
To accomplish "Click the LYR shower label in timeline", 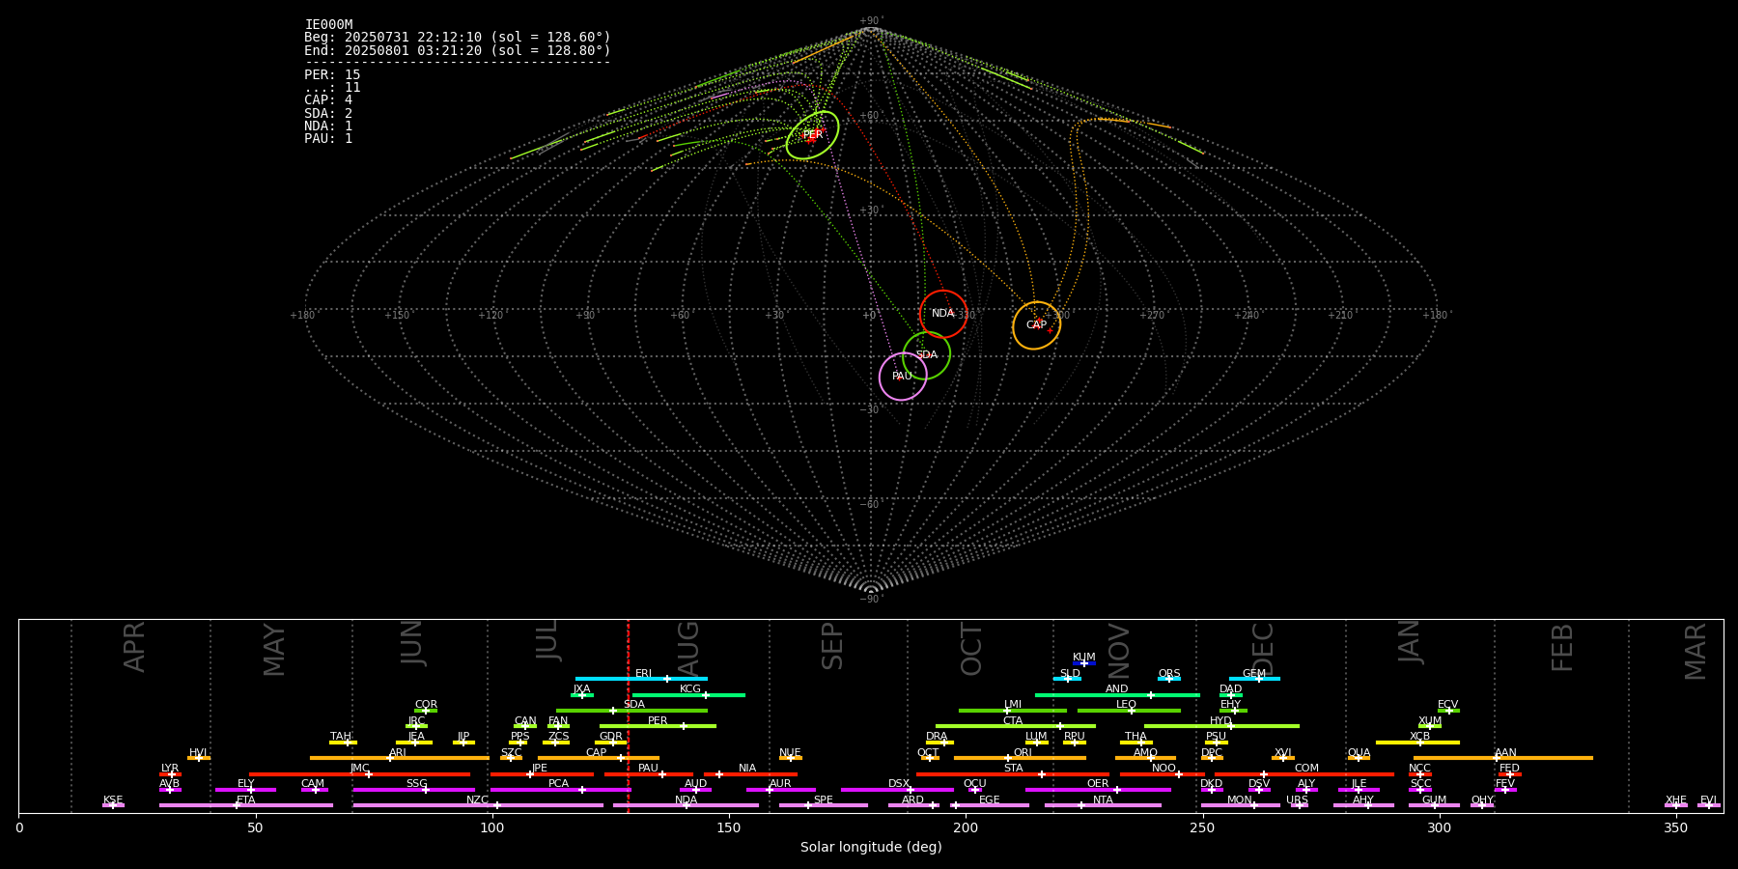I will [170, 769].
